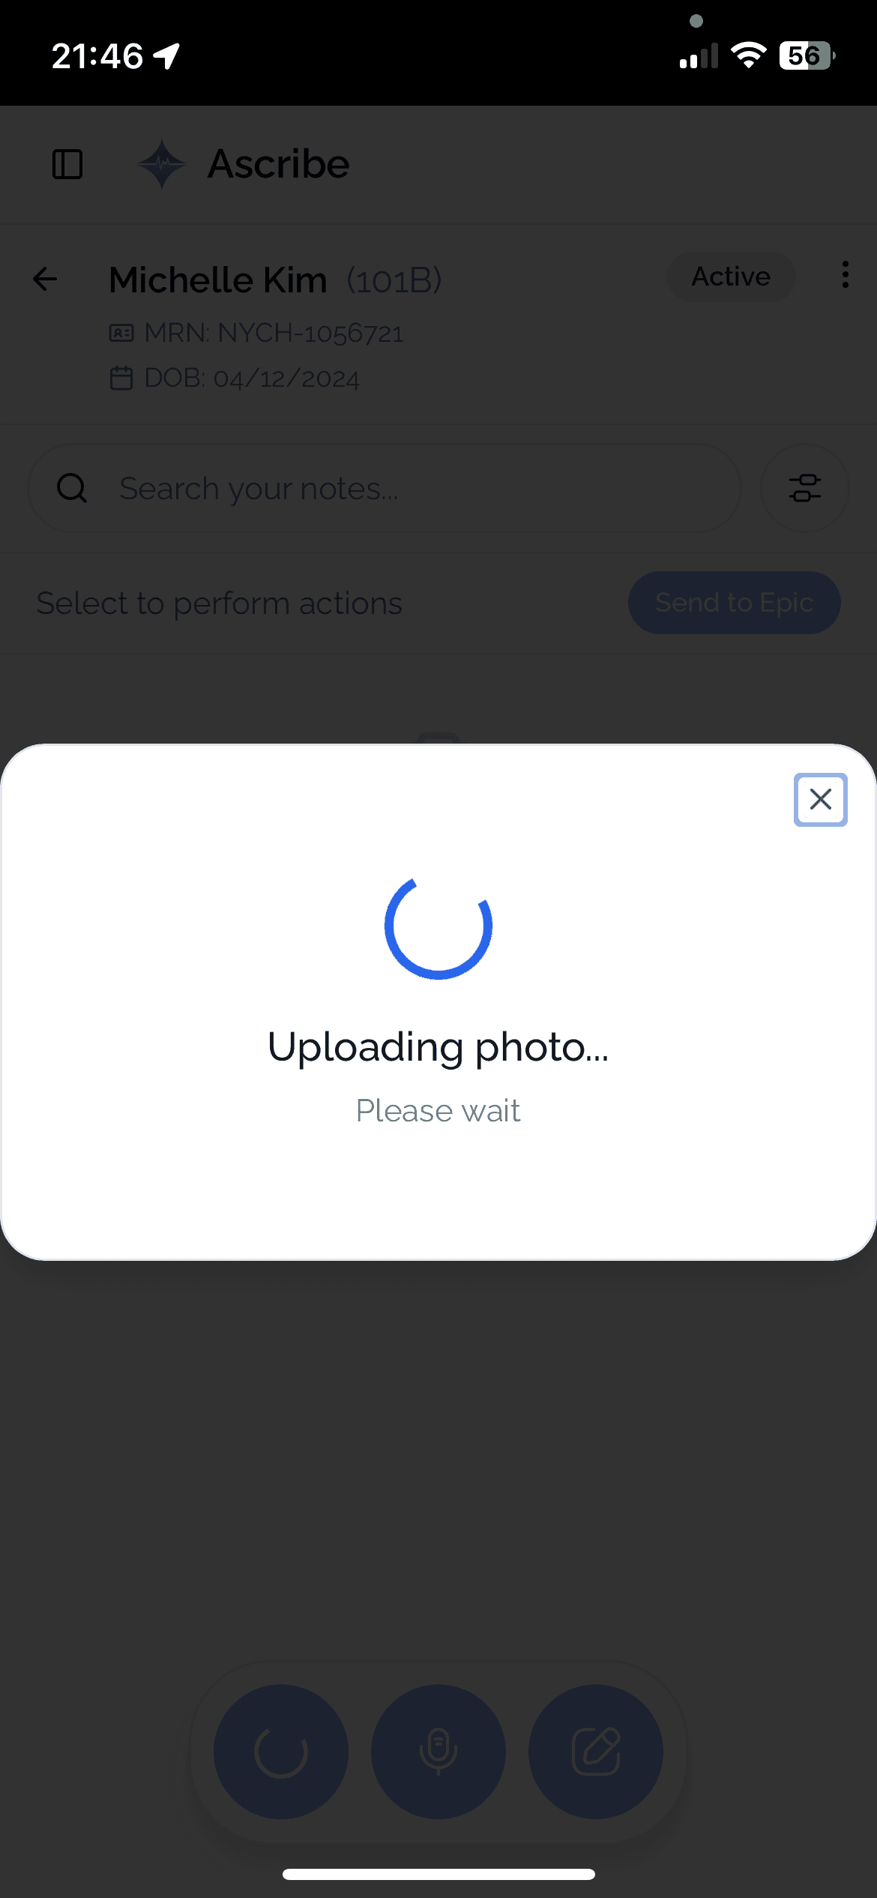Open the note filter settings icon

[x=805, y=488]
